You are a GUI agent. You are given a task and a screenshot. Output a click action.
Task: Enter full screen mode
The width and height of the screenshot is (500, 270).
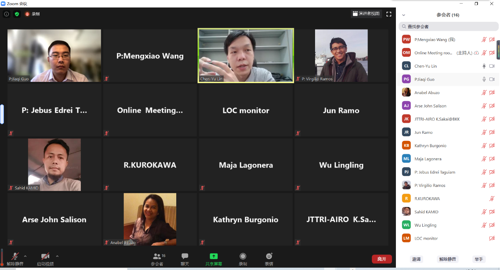click(389, 14)
